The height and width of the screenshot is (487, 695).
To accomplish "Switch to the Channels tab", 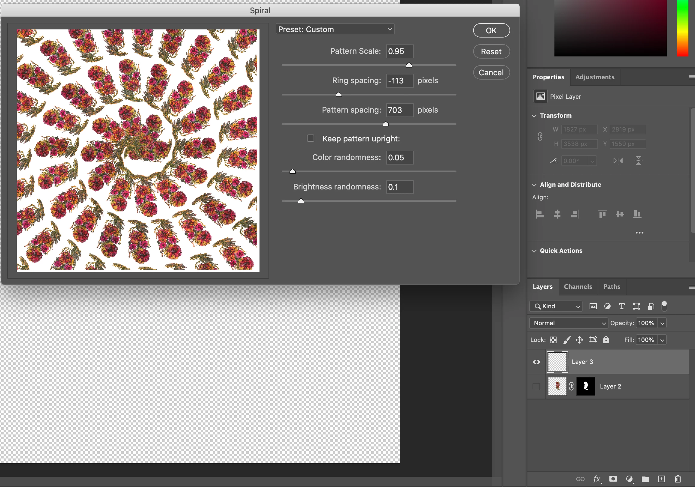I will 578,287.
